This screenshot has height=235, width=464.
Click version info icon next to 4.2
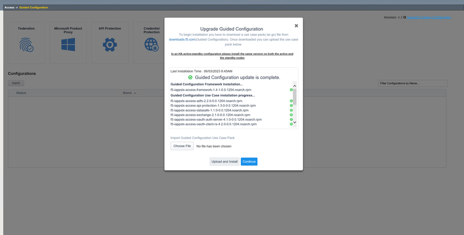pos(404,18)
